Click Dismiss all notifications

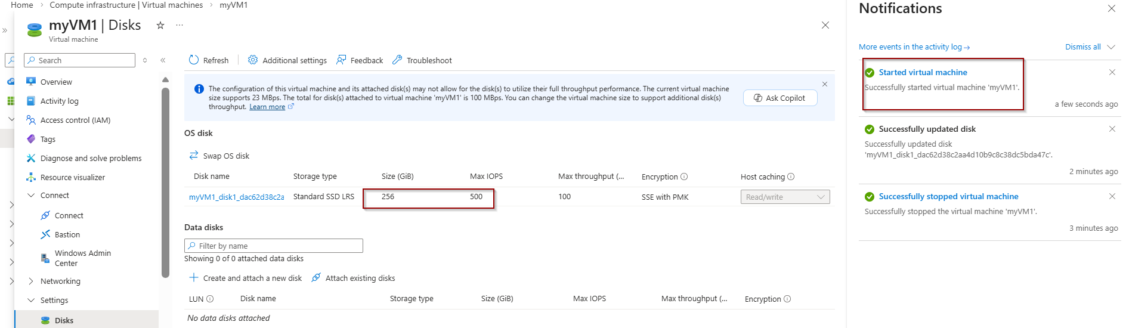pyautogui.click(x=1082, y=47)
